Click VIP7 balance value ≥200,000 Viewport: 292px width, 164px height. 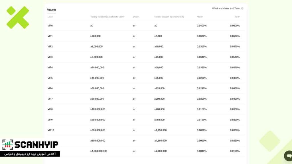pos(159,99)
